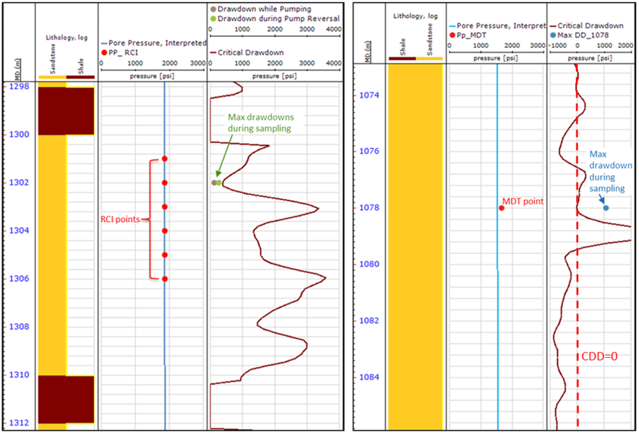The image size is (639, 433).
Task: Select the RCI data point at 1306 m
Action: tap(165, 279)
